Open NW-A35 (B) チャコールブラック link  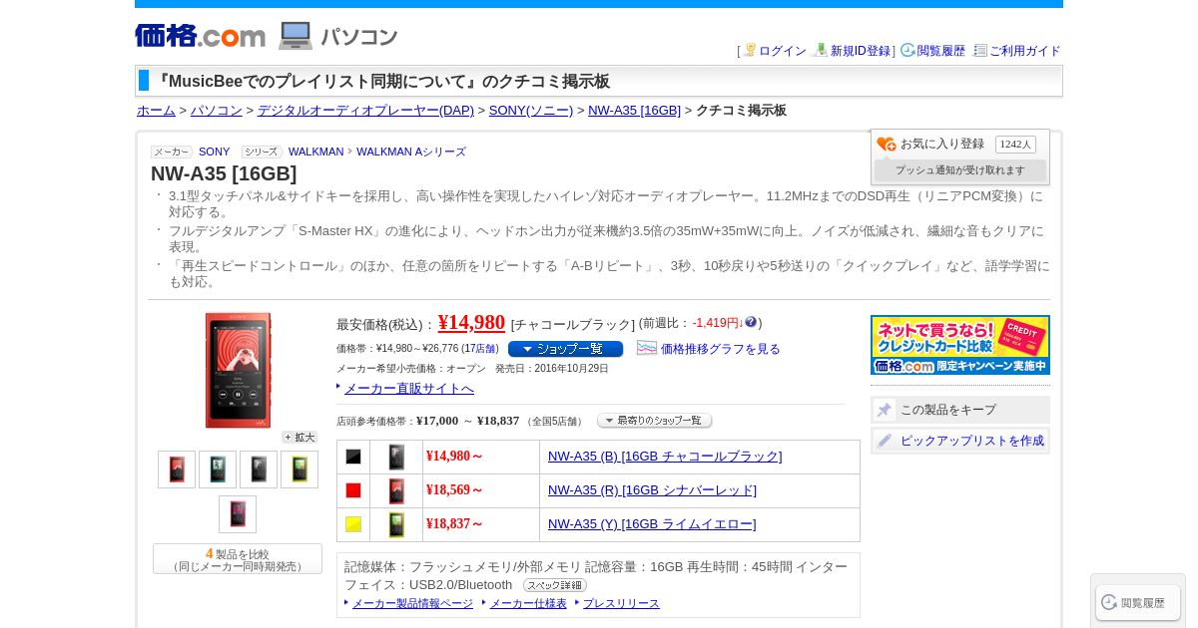pyautogui.click(x=665, y=457)
